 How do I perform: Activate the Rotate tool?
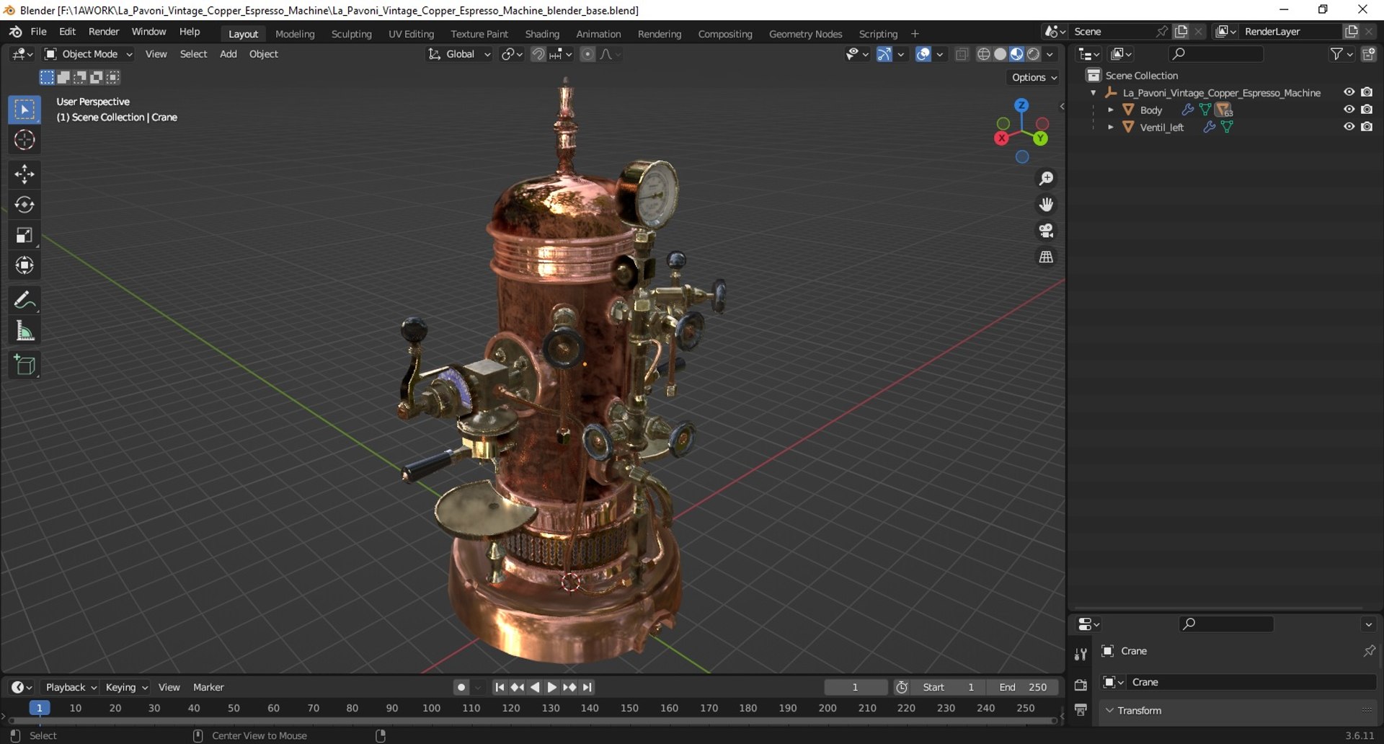25,205
